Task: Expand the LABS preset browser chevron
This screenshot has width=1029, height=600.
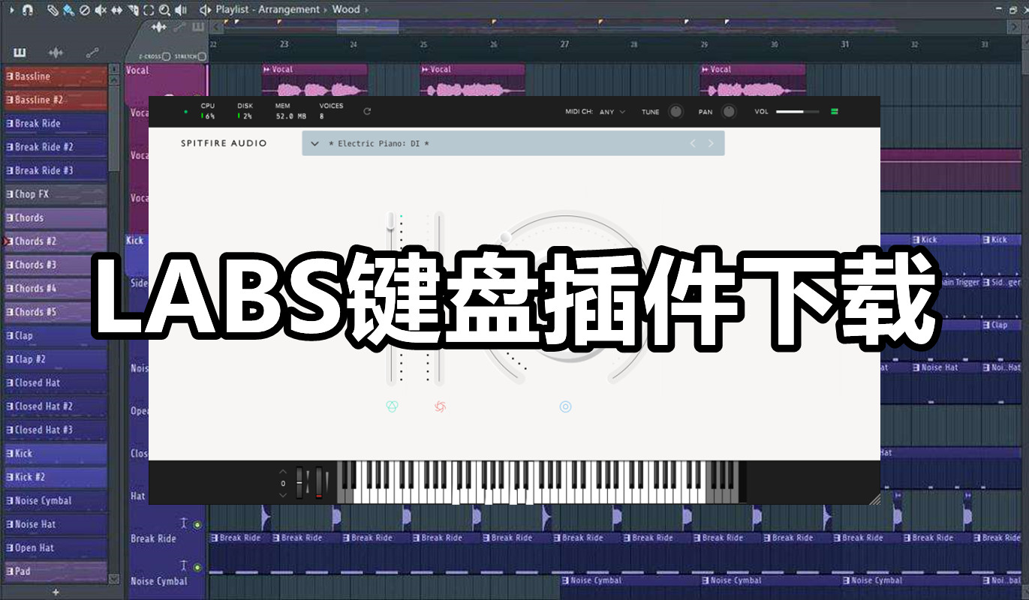Action: 314,143
